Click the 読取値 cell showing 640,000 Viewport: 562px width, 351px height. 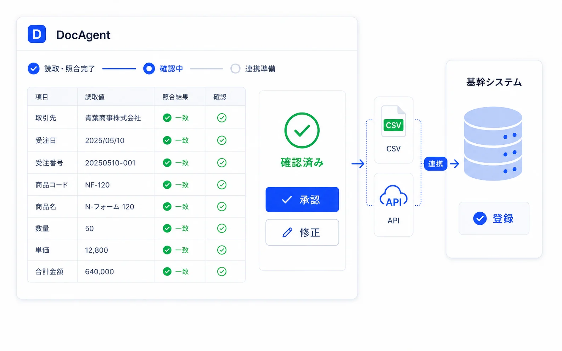pyautogui.click(x=116, y=272)
